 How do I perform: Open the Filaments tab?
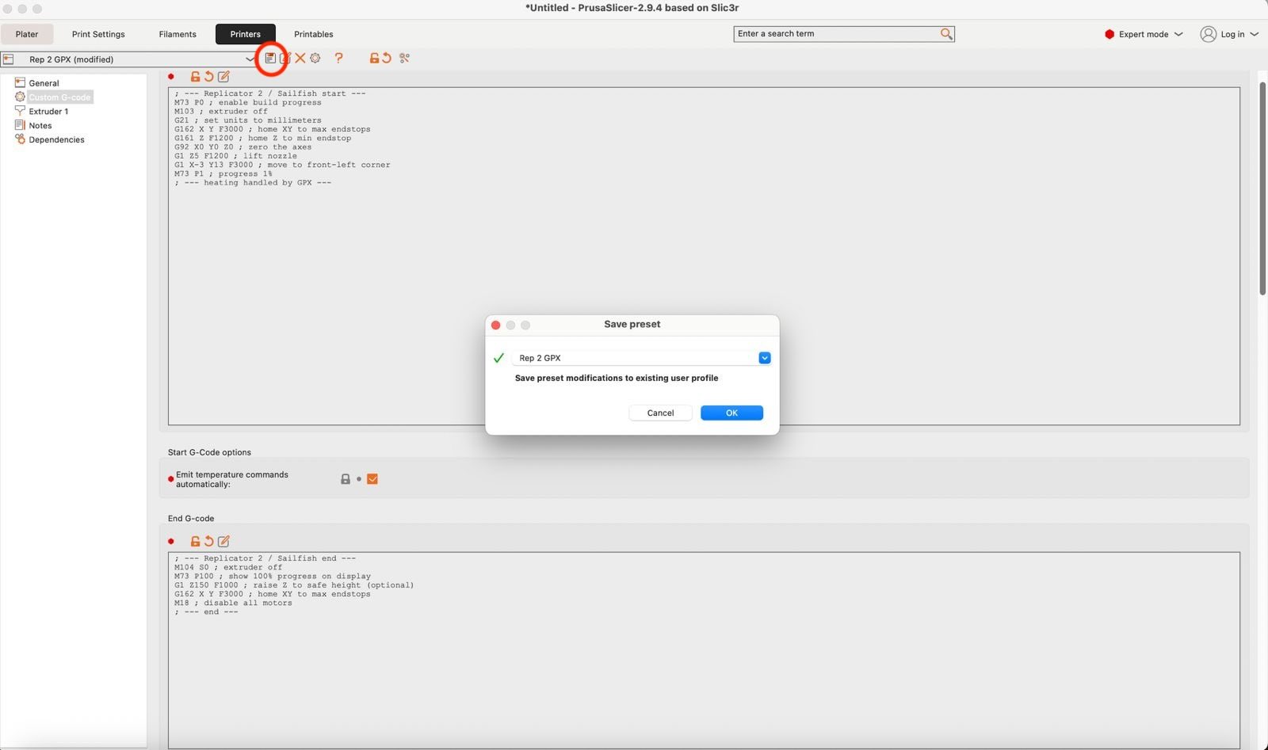pos(178,34)
